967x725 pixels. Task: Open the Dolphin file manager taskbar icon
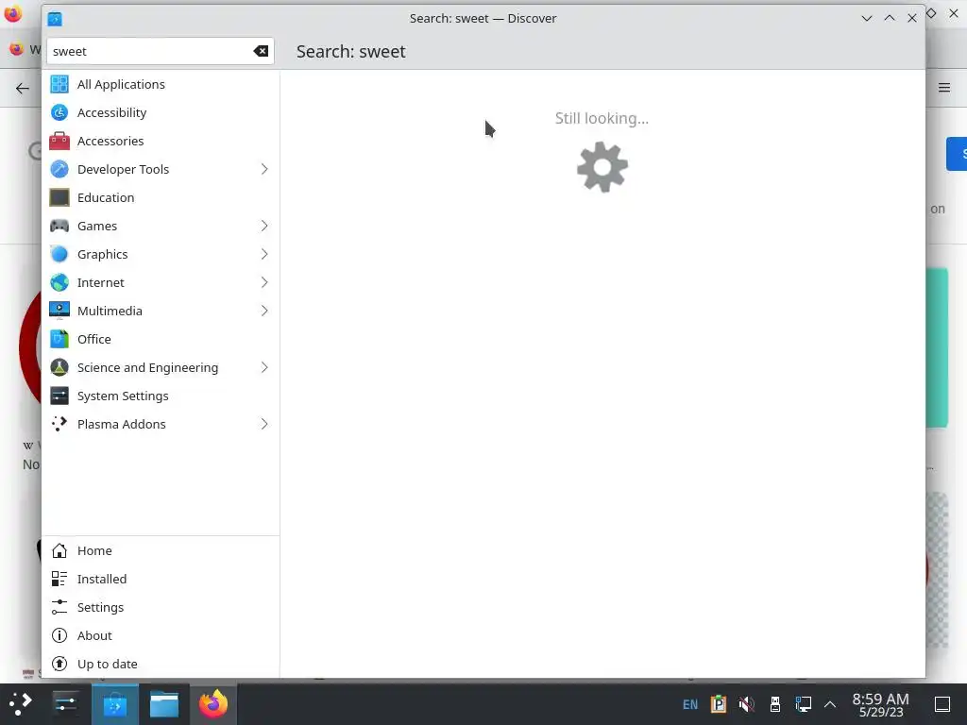(x=164, y=704)
